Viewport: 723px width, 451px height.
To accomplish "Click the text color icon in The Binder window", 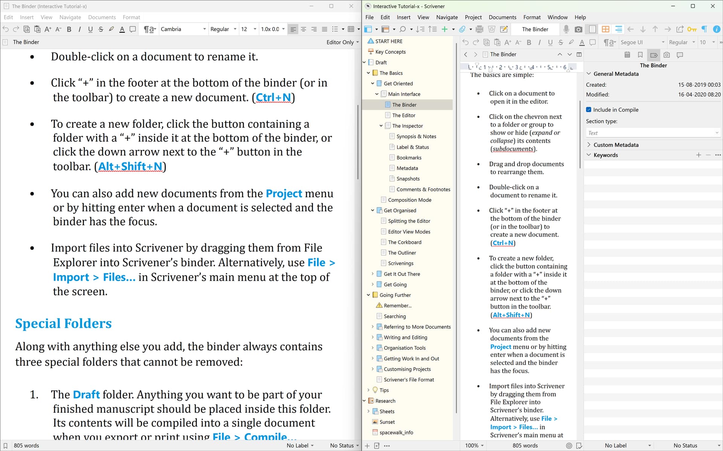I will 122,29.
